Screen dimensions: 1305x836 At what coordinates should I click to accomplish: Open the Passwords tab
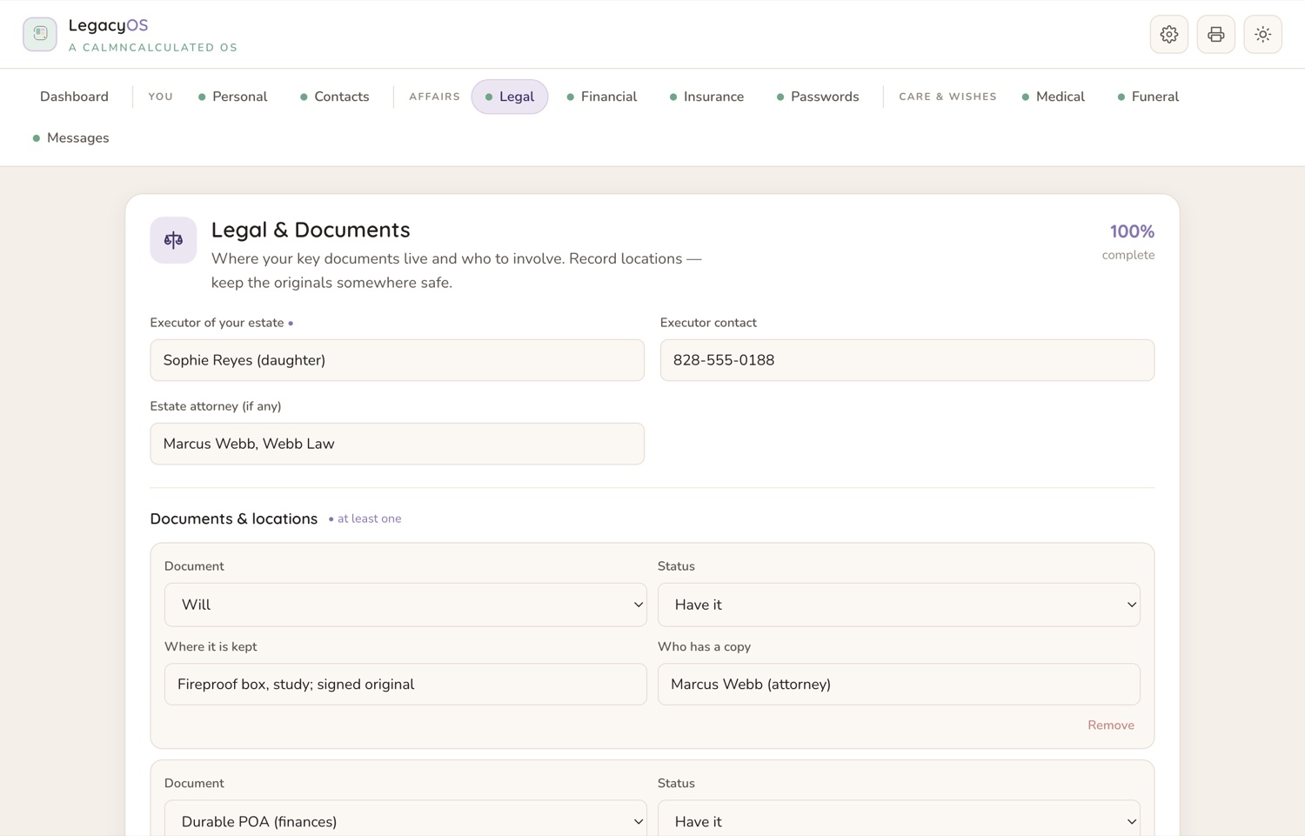pyautogui.click(x=818, y=97)
